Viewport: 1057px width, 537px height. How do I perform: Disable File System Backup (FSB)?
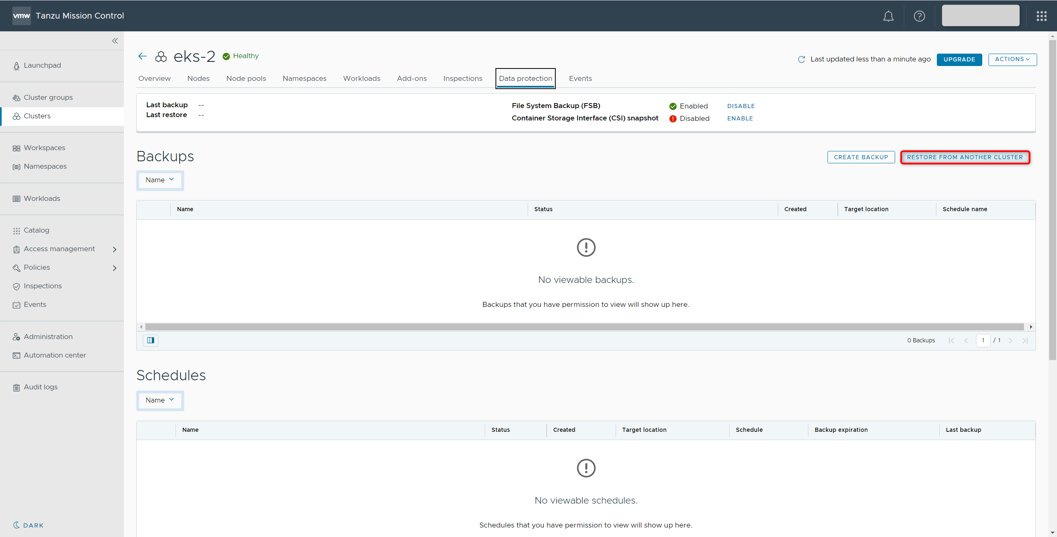point(741,106)
